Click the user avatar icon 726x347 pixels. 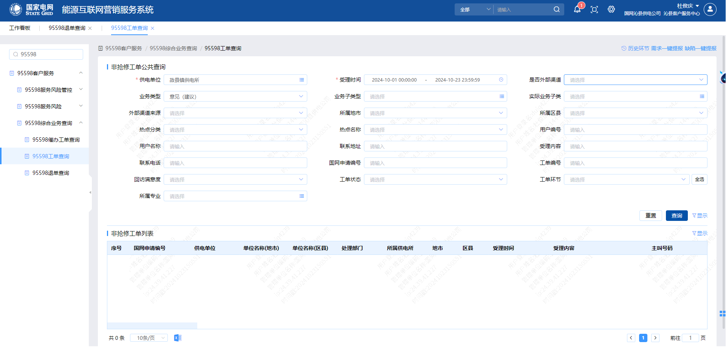[710, 9]
